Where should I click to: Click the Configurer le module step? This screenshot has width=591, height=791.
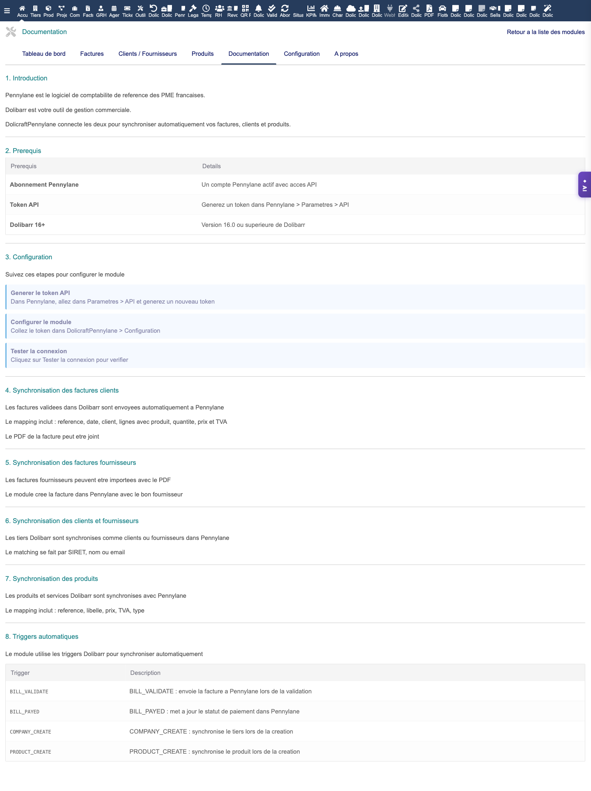tap(295, 326)
